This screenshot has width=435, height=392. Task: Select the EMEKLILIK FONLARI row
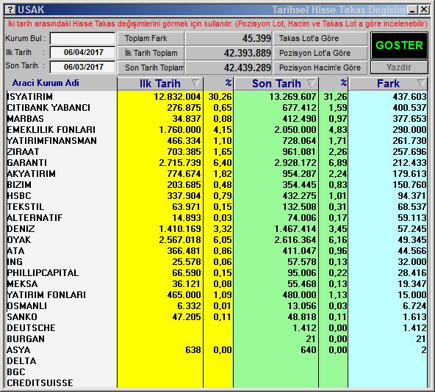216,130
